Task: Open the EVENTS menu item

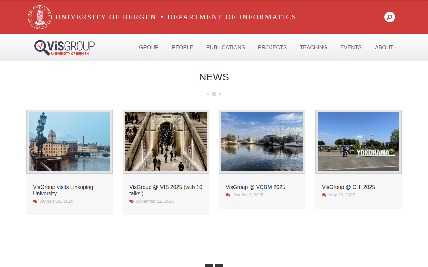Action: [x=351, y=47]
